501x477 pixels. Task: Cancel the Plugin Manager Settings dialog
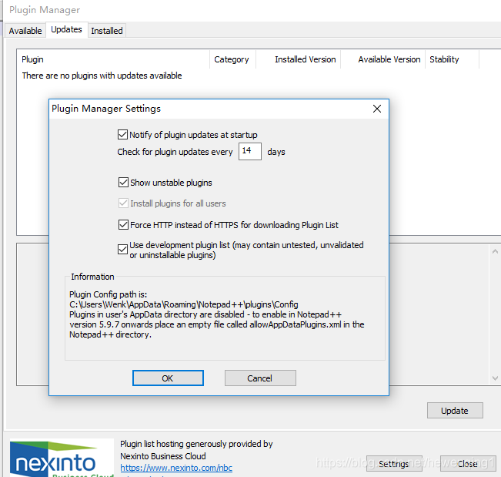260,378
